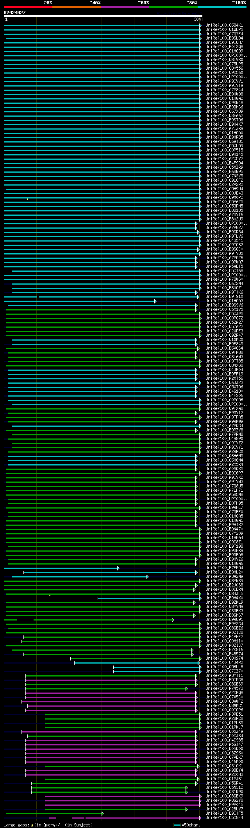This screenshot has height=828, width=250.
Task: Click UniRef100_A2X5Y2 label
Action: [x=224, y=159]
